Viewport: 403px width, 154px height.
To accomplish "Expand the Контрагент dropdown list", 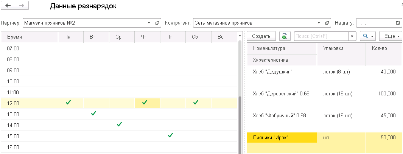I will point(319,23).
